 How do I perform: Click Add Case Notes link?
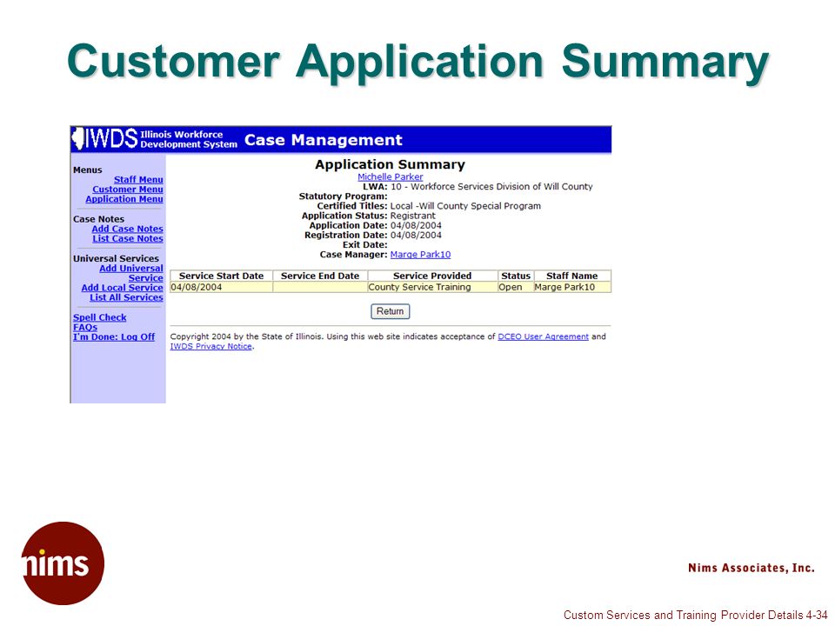(x=127, y=229)
